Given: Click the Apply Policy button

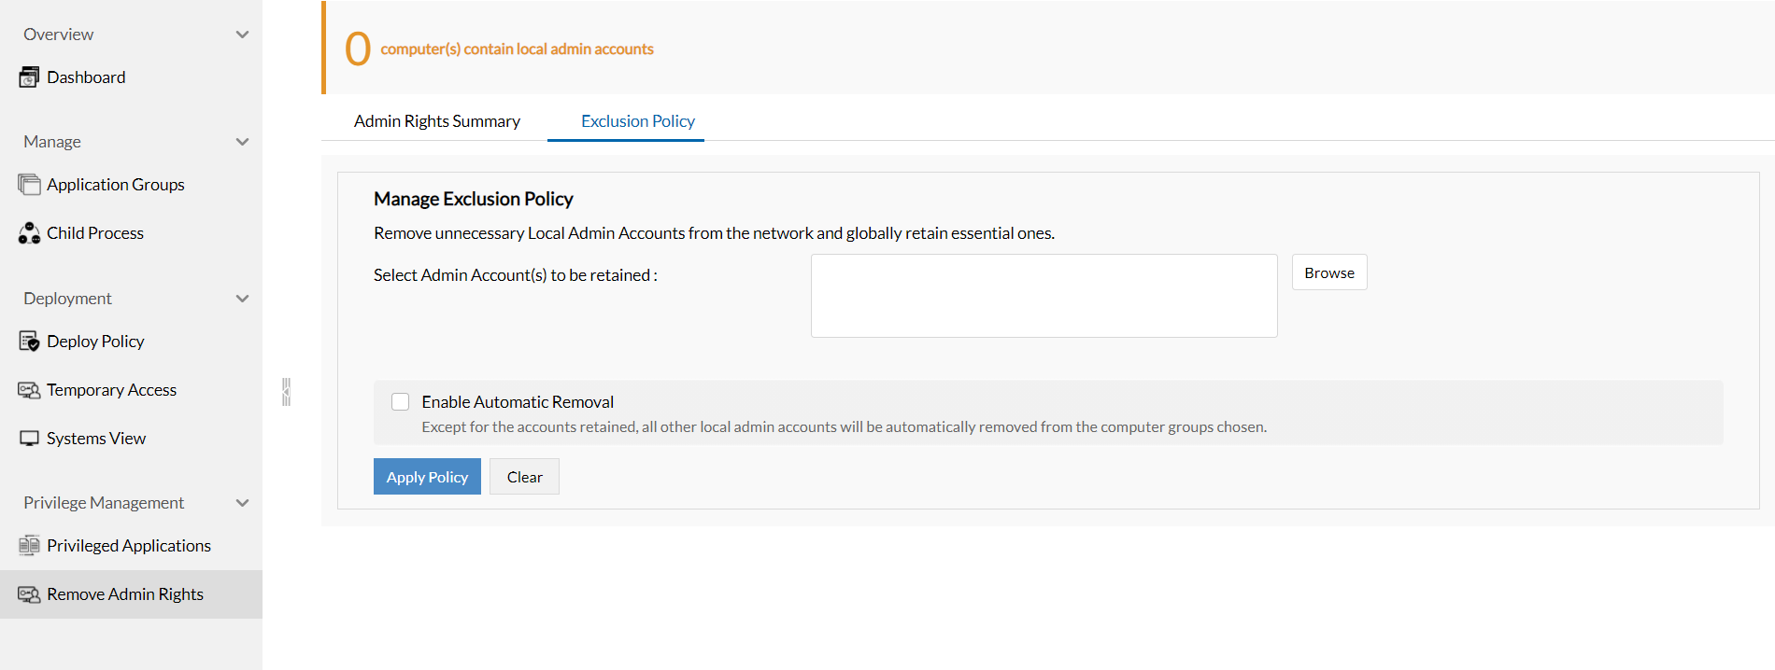Looking at the screenshot, I should coord(427,477).
